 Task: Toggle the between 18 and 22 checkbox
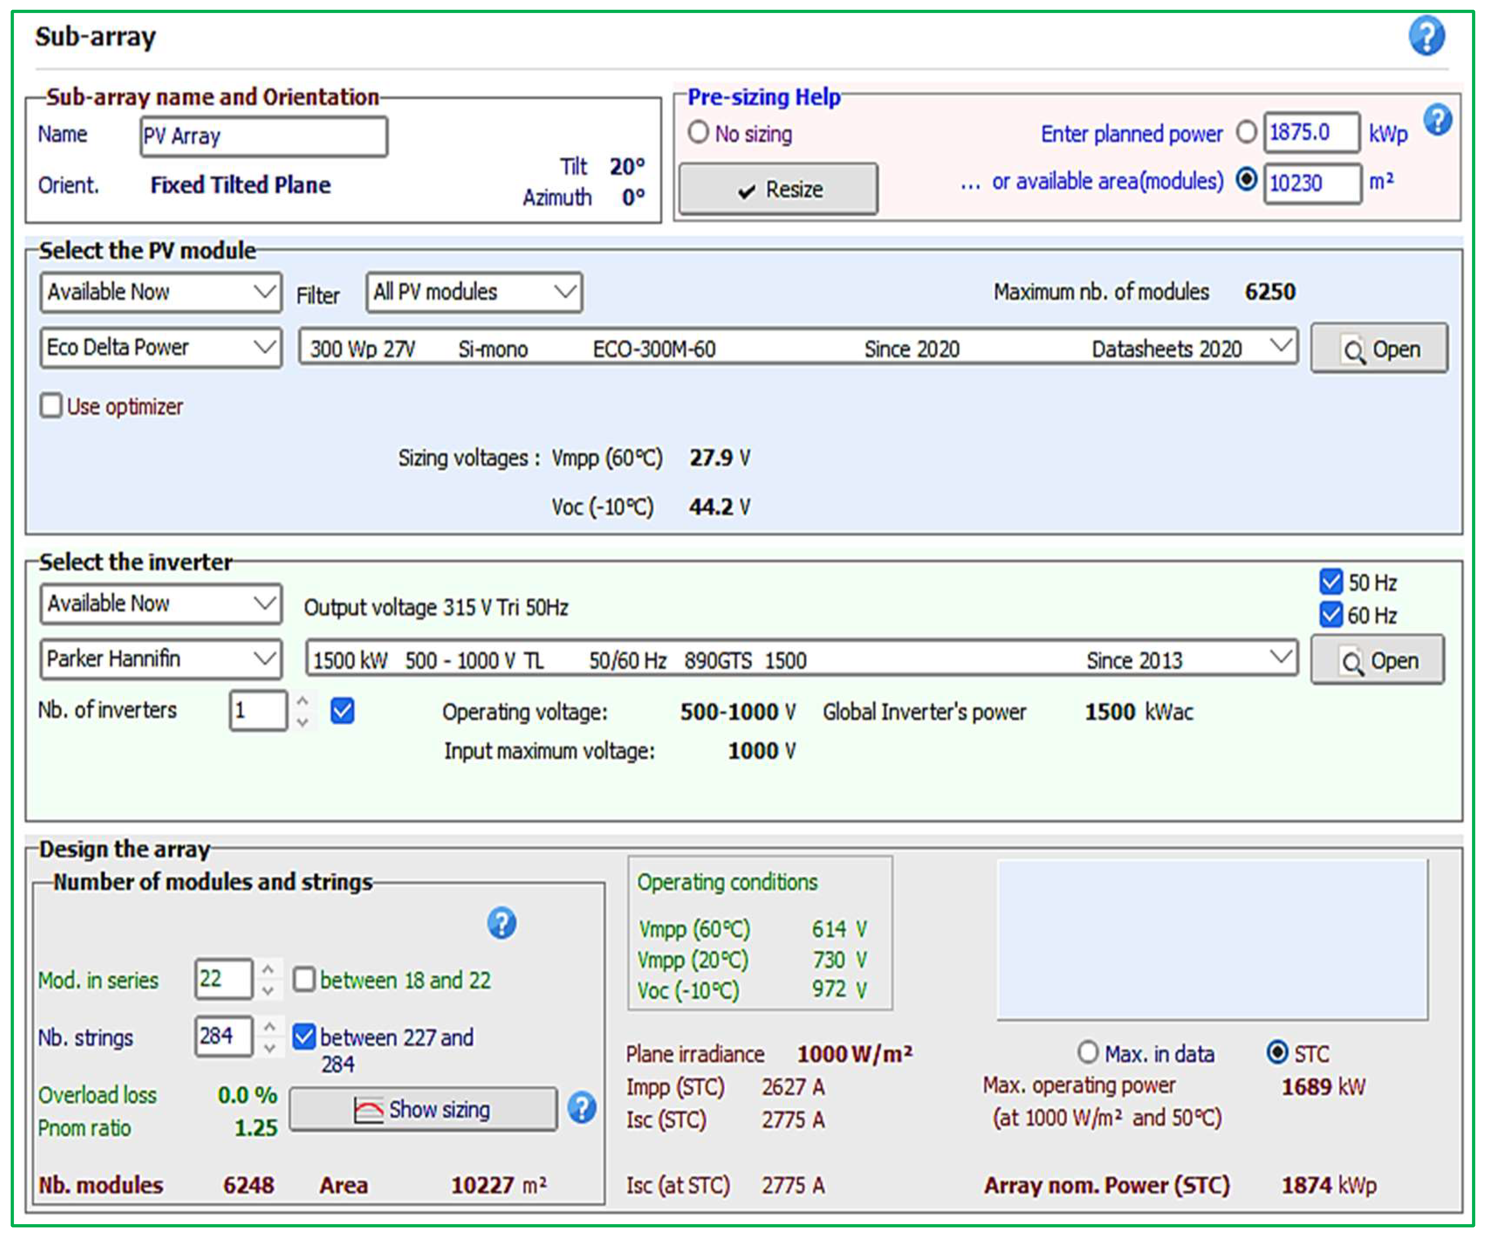[304, 980]
